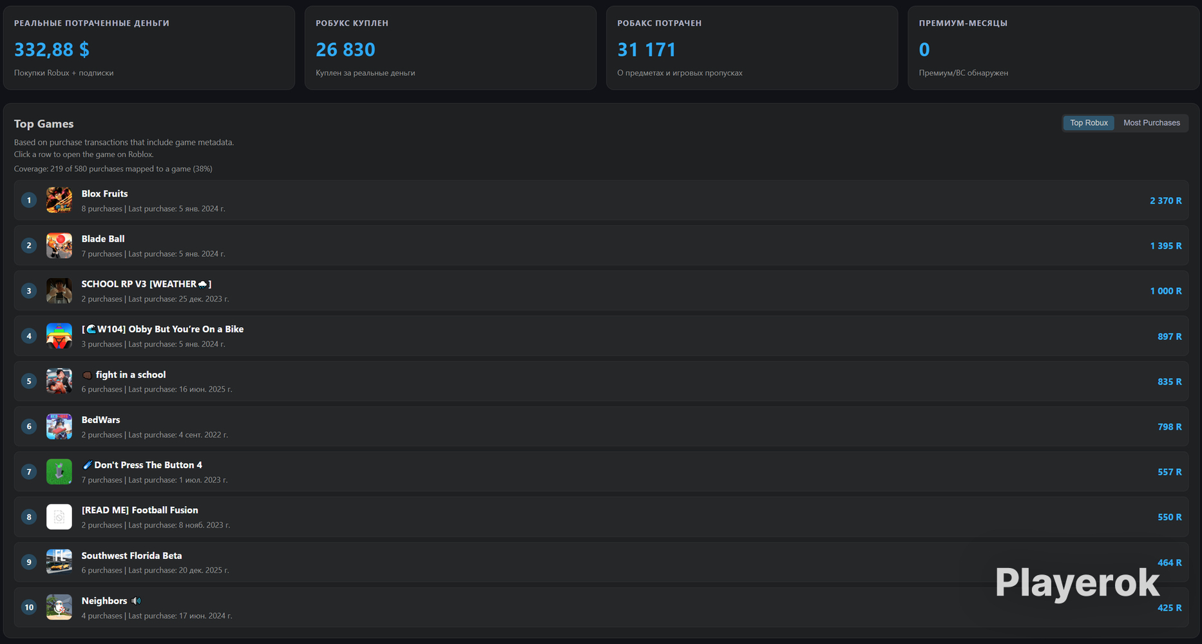Switch to the Most Purchases sorting

point(1152,123)
